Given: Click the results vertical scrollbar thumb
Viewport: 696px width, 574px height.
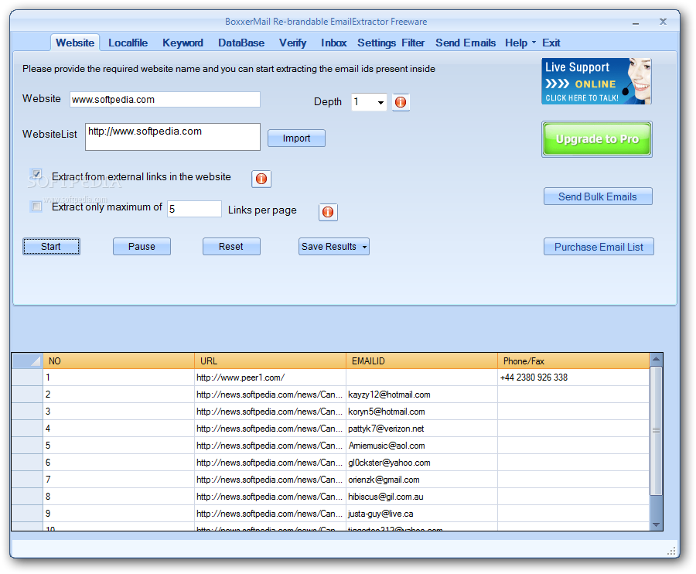Looking at the screenshot, I should (x=656, y=429).
